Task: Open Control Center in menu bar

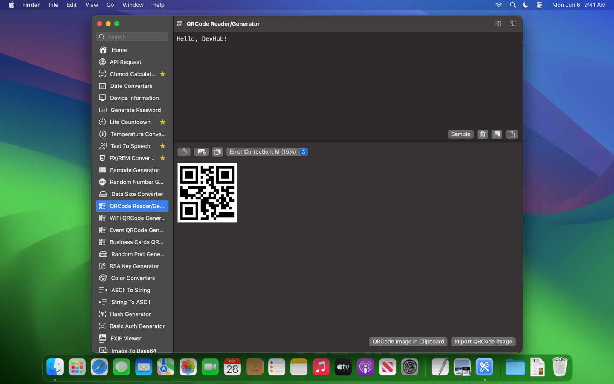Action: tap(539, 5)
